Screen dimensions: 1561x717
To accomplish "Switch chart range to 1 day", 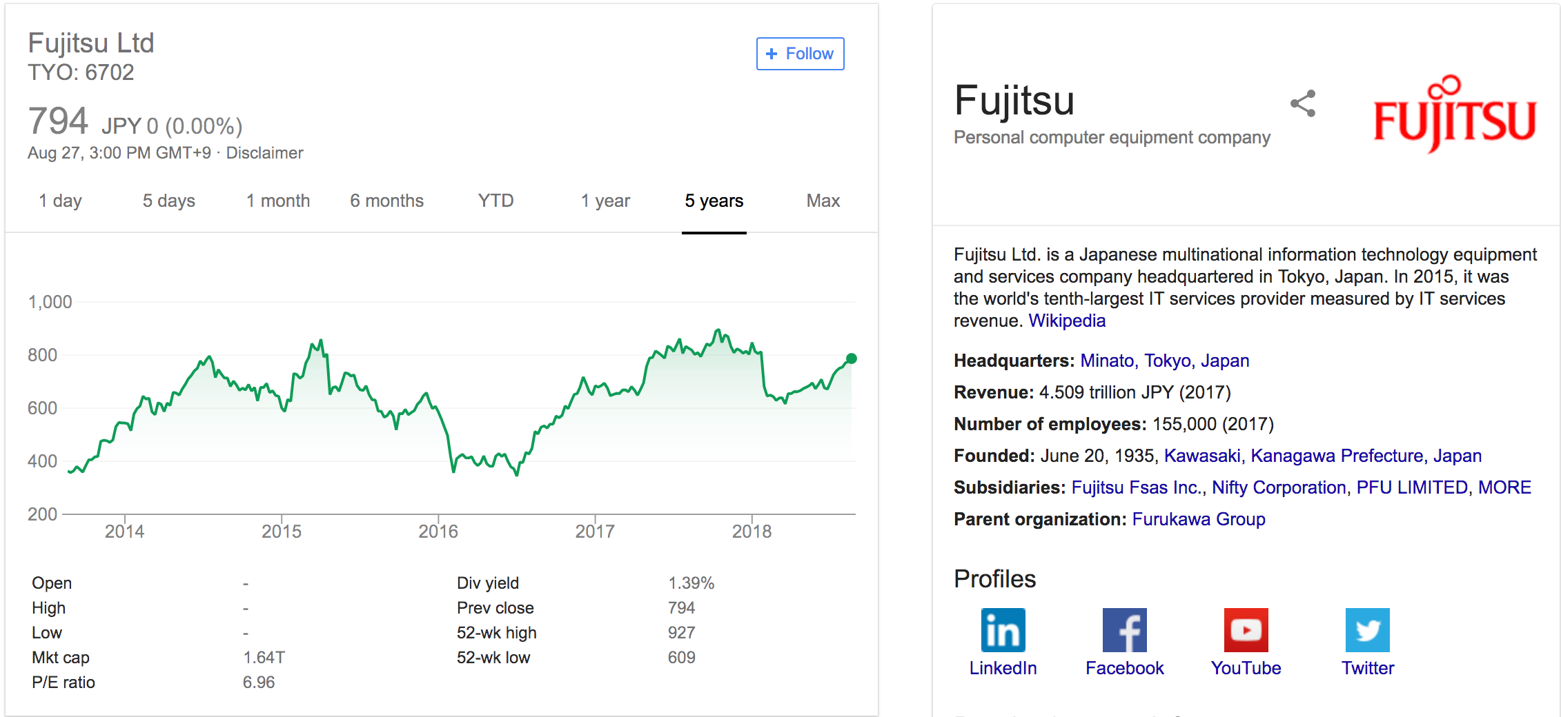I will (60, 201).
